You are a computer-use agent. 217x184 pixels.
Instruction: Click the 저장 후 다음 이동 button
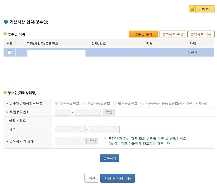[118, 178]
